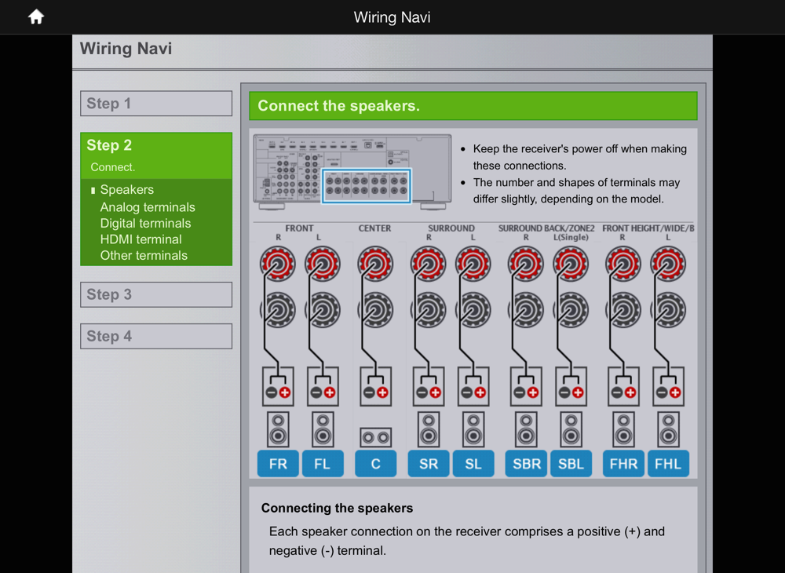This screenshot has height=573, width=785.
Task: Click highlighted speaker terminal block on receiver
Action: pos(367,186)
